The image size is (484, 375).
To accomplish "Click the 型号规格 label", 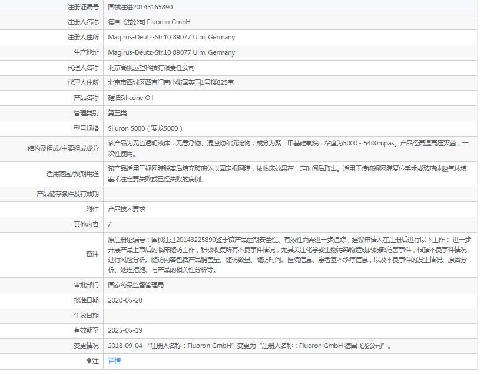I will coord(86,128).
